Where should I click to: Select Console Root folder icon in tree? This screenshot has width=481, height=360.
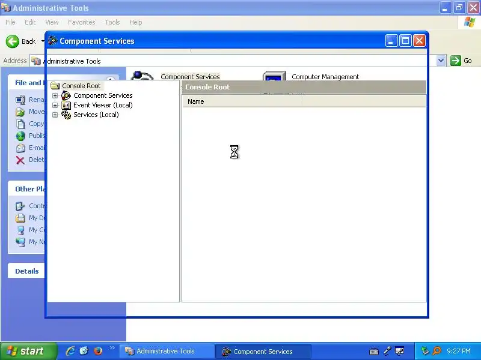tap(55, 86)
